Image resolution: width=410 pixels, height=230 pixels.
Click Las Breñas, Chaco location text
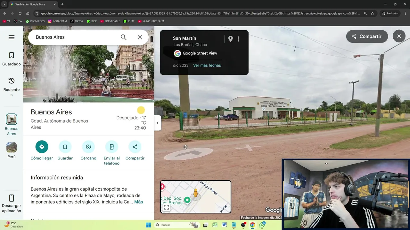[190, 45]
